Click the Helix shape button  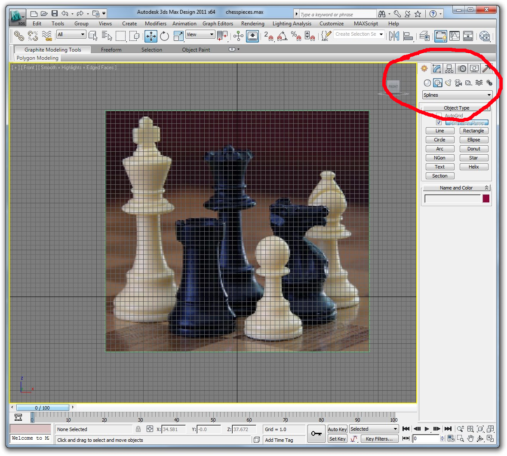(x=473, y=167)
